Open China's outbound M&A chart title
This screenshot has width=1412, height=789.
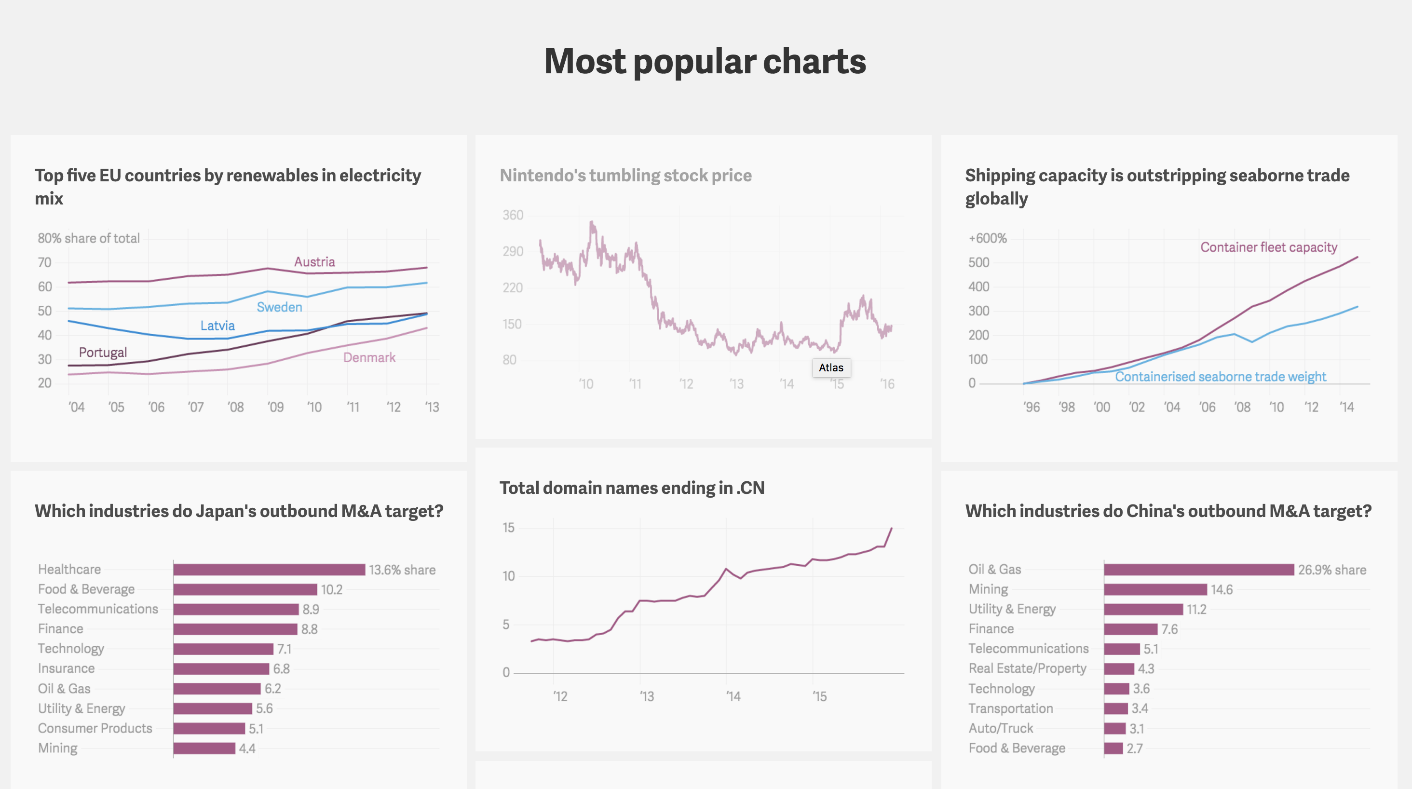click(1168, 511)
